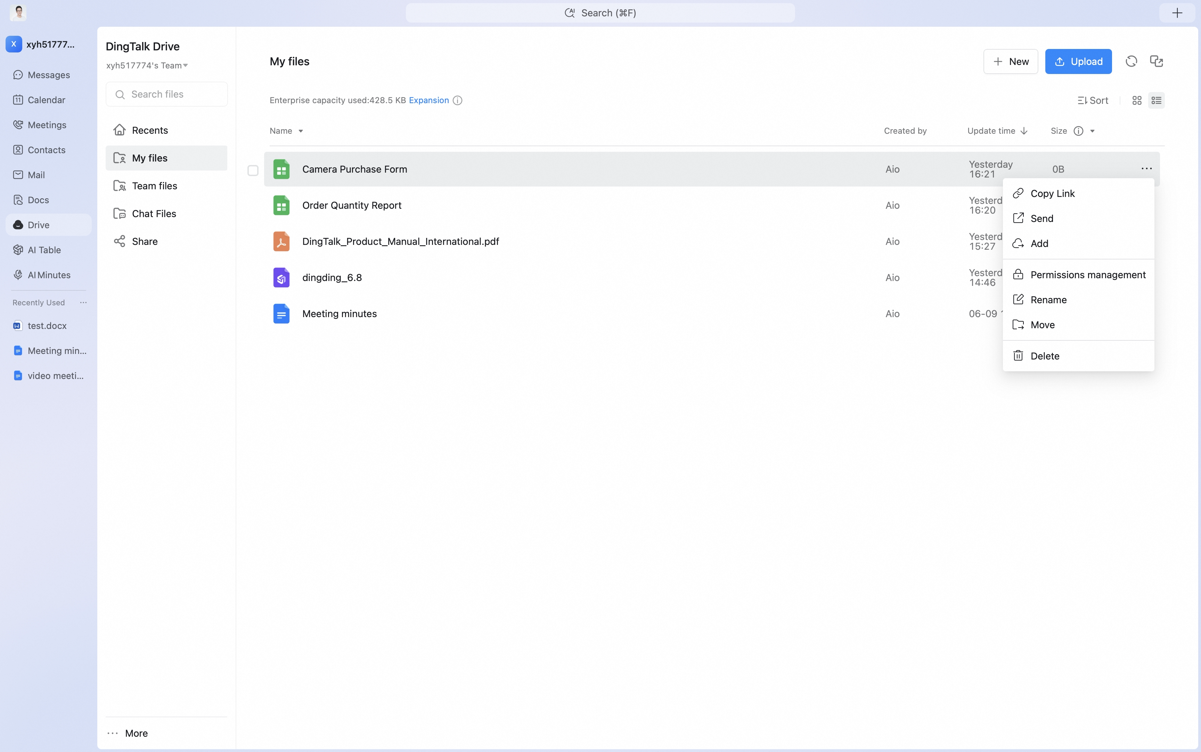1201x752 pixels.
Task: Click the refresh icon next to Upload
Action: click(x=1131, y=61)
